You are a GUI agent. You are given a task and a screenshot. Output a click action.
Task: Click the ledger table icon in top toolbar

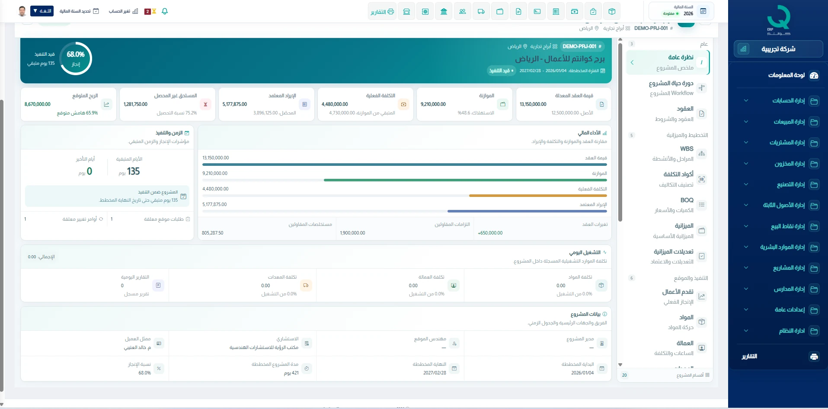point(556,12)
